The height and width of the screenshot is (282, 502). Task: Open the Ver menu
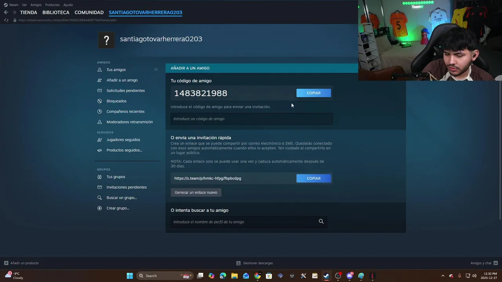(24, 5)
